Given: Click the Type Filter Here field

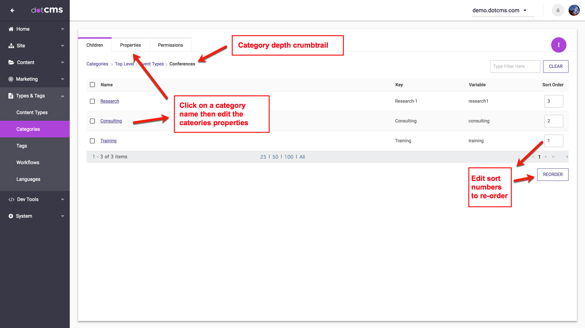Looking at the screenshot, I should pos(515,66).
